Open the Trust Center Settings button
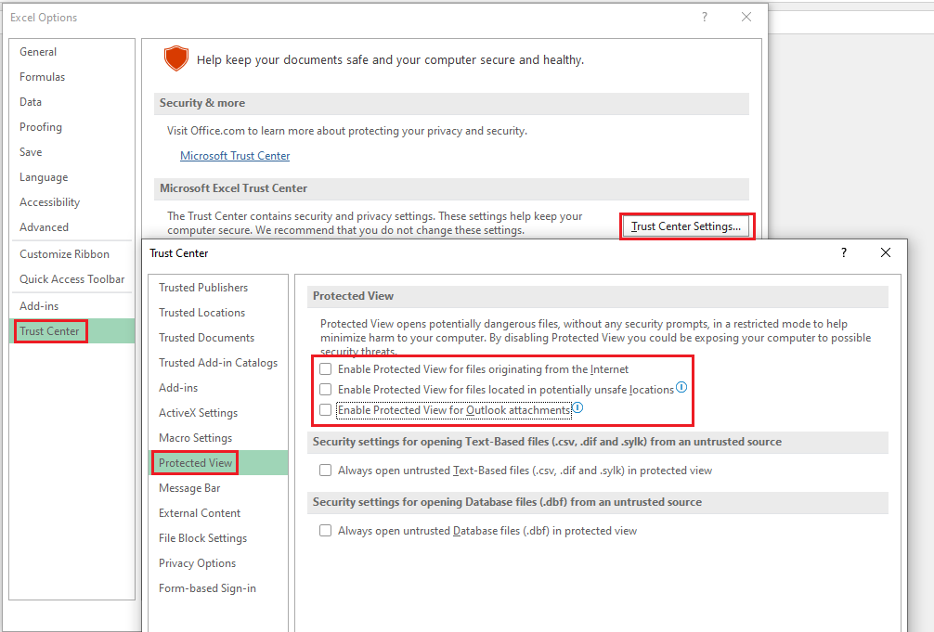Image resolution: width=934 pixels, height=632 pixels. [686, 226]
